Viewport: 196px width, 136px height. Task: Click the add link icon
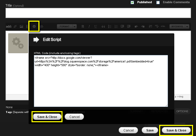tap(15, 26)
